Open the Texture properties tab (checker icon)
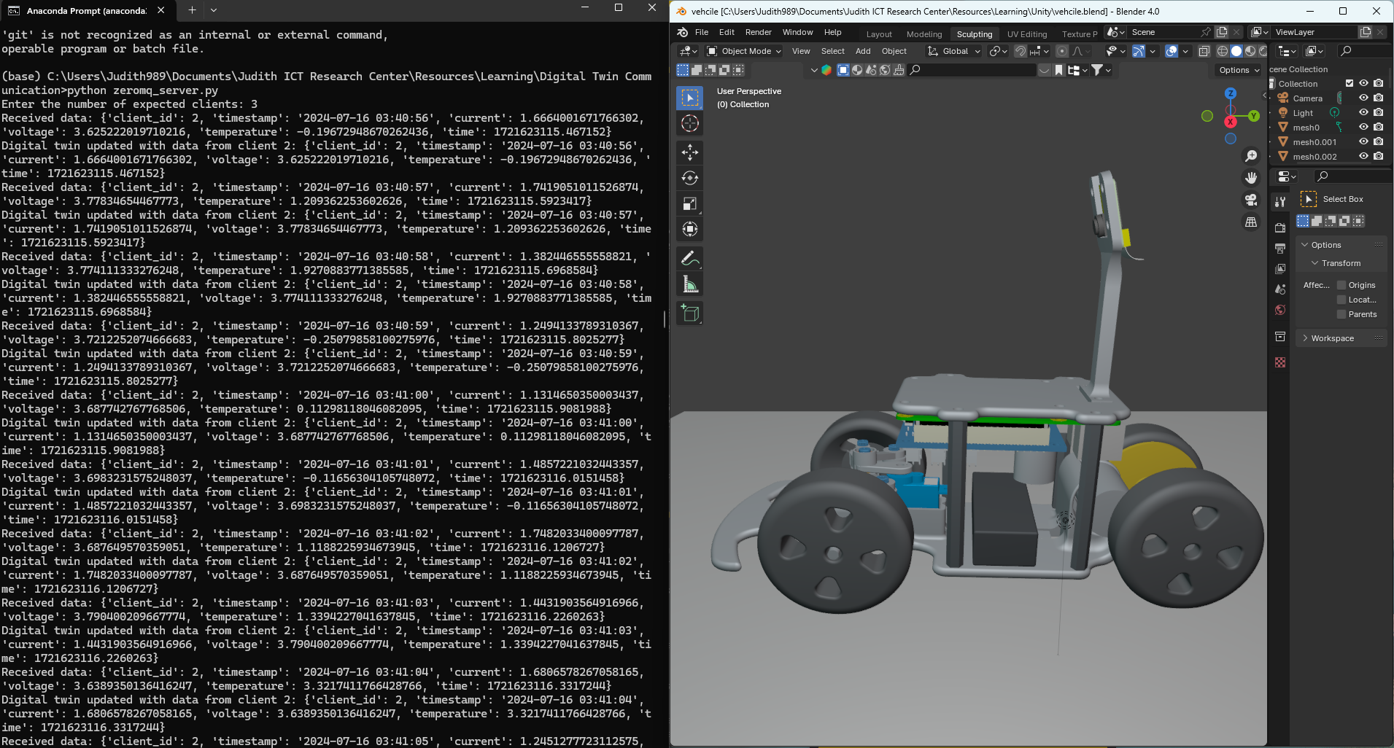 tap(1280, 362)
